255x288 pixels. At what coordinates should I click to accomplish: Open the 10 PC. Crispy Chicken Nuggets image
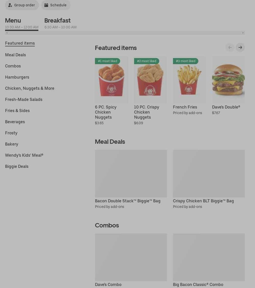point(150,80)
